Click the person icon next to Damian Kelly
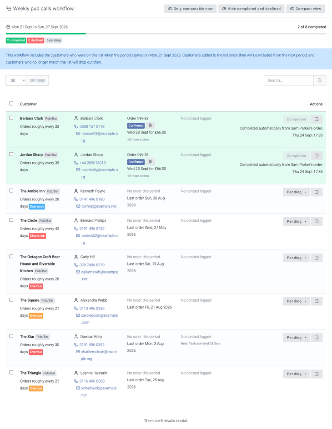The image size is (332, 429). pos(76,337)
